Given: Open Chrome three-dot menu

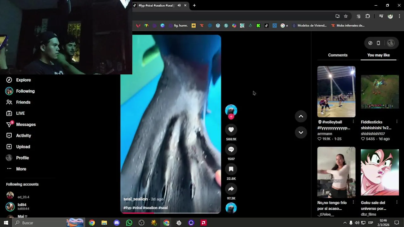Looking at the screenshot, I should [399, 16].
